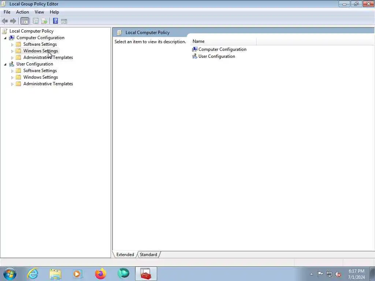This screenshot has width=375, height=281.
Task: Click the Back arrow toolbar icon
Action: tap(5, 21)
